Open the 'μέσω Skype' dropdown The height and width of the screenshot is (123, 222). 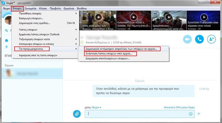click(x=93, y=108)
